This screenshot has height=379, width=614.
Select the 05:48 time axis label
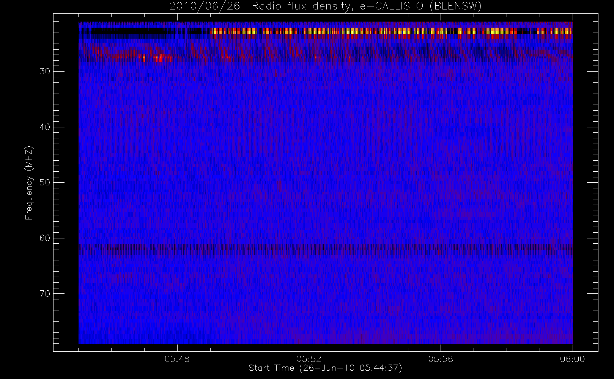click(x=177, y=359)
